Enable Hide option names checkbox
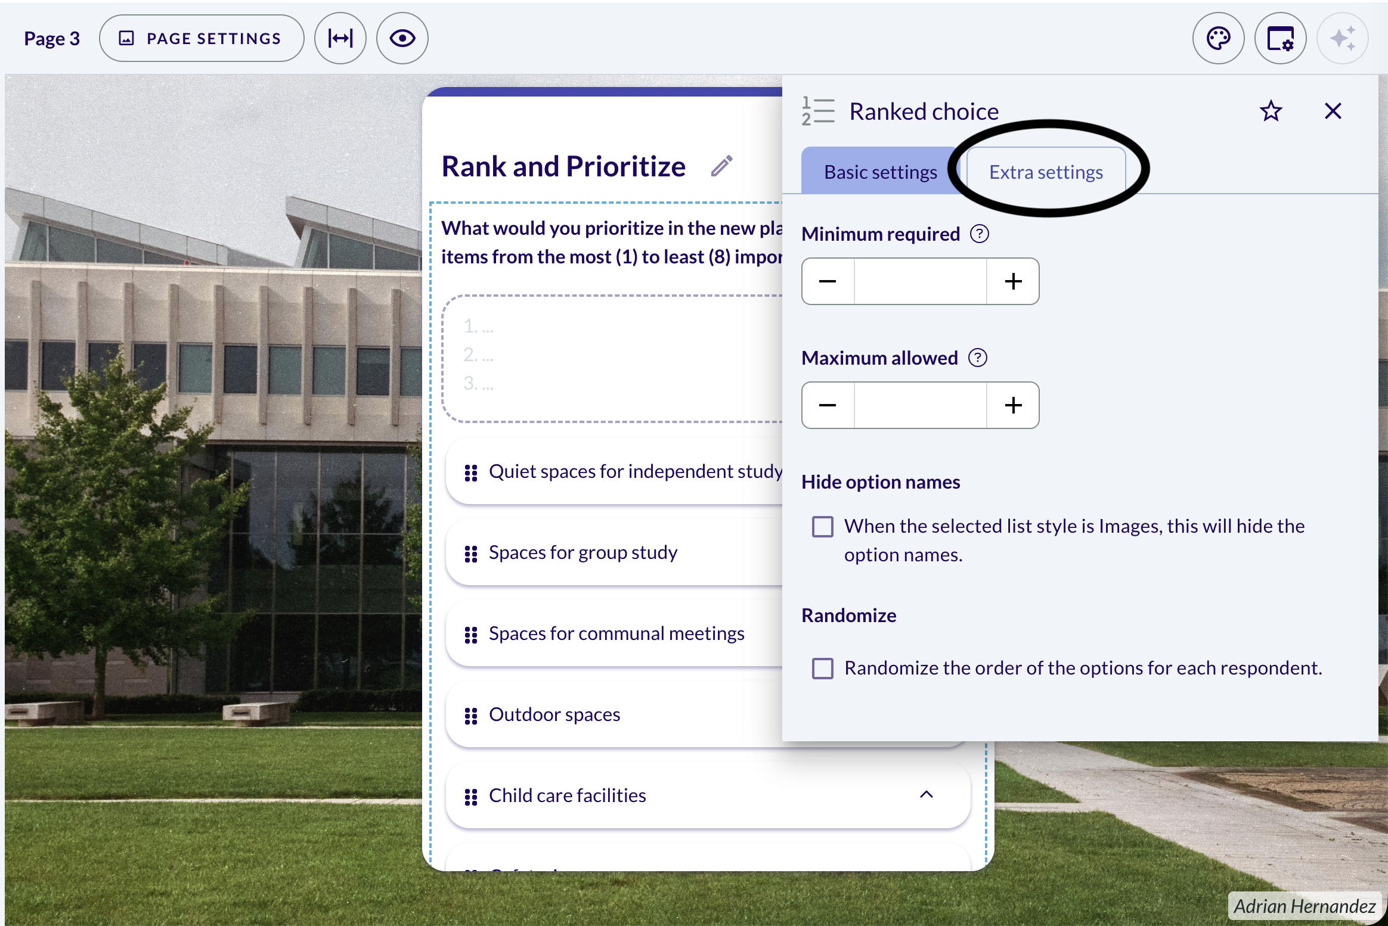The height and width of the screenshot is (926, 1388). pos(823,527)
